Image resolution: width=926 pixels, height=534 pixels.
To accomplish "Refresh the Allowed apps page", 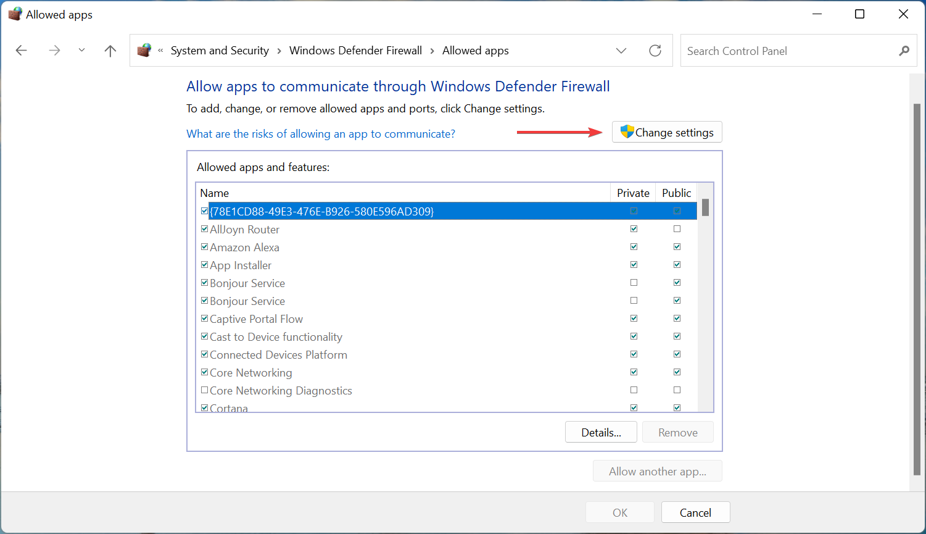I will point(655,51).
